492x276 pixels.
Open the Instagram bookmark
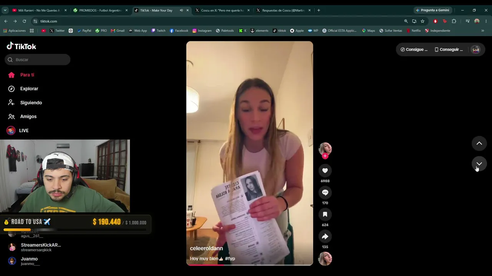coord(202,31)
